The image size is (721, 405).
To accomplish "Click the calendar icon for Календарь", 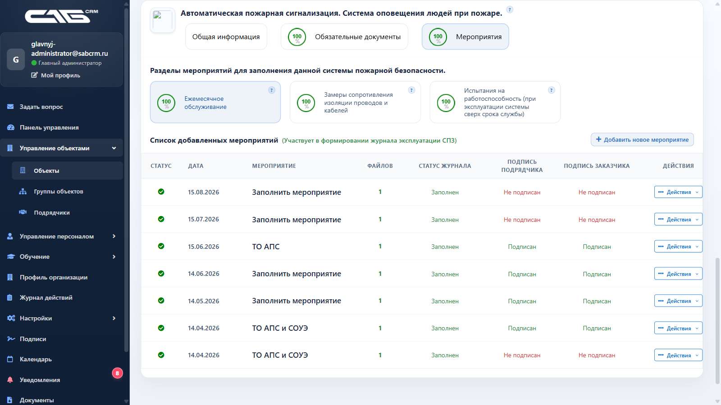I will click(10, 359).
